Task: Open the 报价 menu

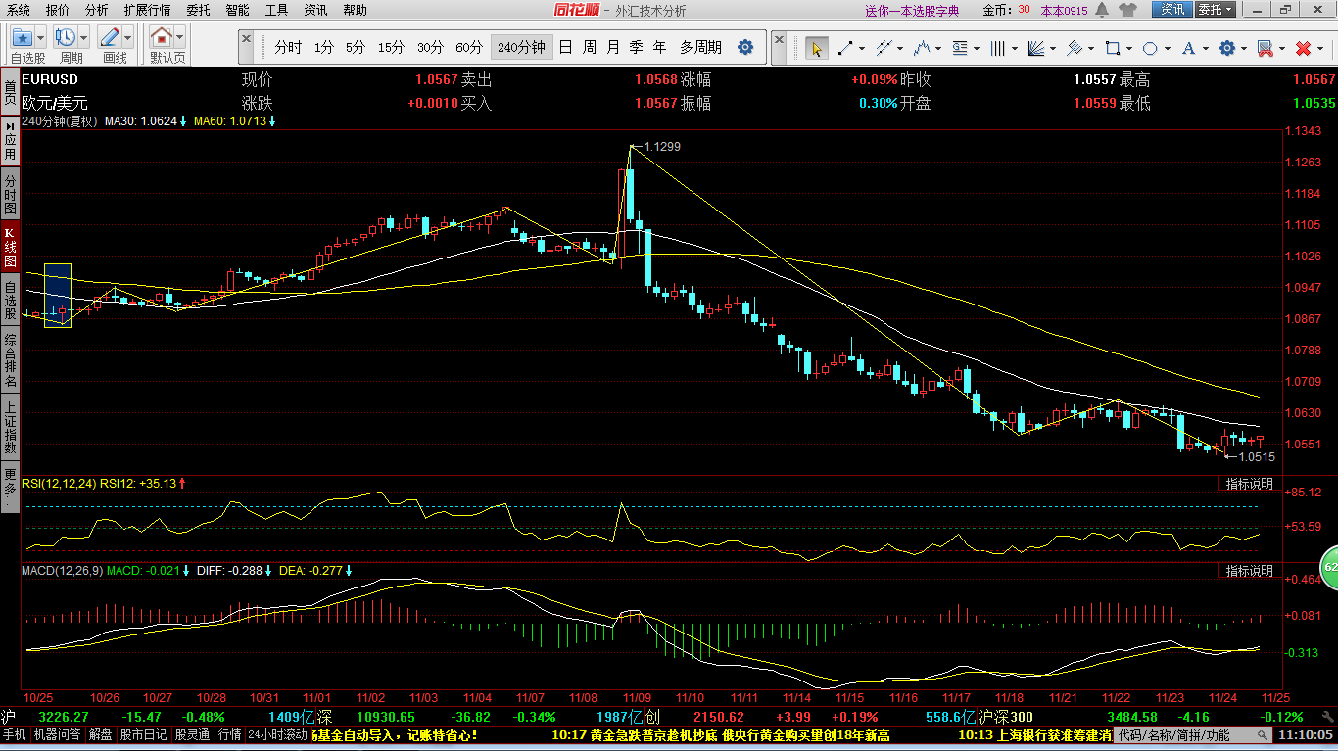Action: 58,10
